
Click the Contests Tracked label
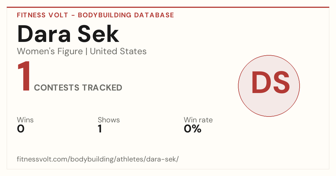click(x=78, y=88)
